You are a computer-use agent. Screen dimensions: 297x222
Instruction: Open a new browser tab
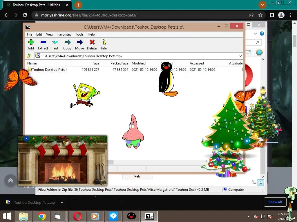[x=78, y=5]
